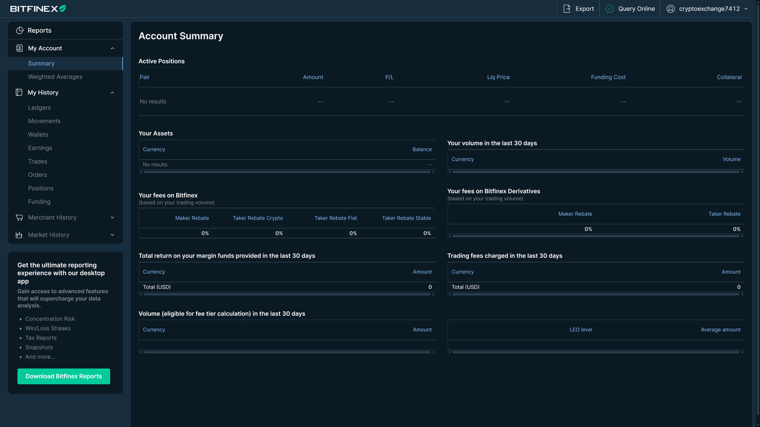This screenshot has width=760, height=427.
Task: Click the Merchant History cart icon
Action: coord(19,217)
